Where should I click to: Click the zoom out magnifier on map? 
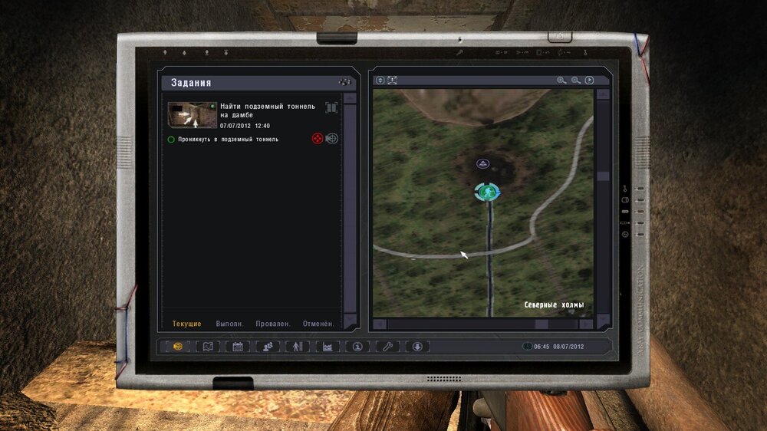tap(576, 81)
